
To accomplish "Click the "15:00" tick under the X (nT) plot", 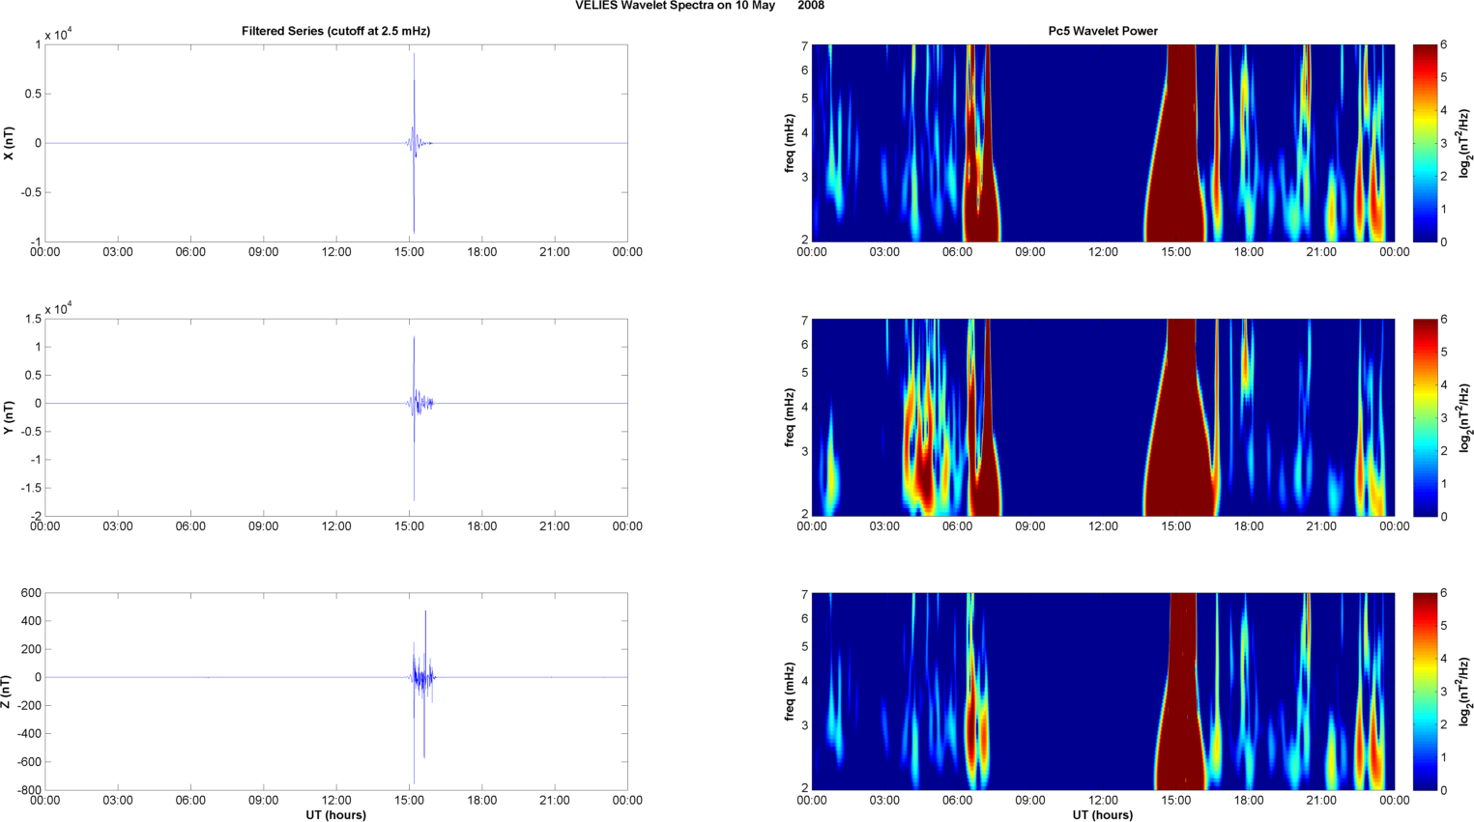I will tap(409, 252).
